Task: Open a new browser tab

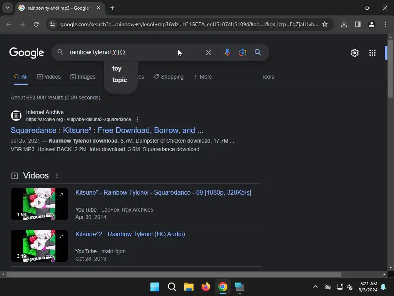Action: [112, 8]
